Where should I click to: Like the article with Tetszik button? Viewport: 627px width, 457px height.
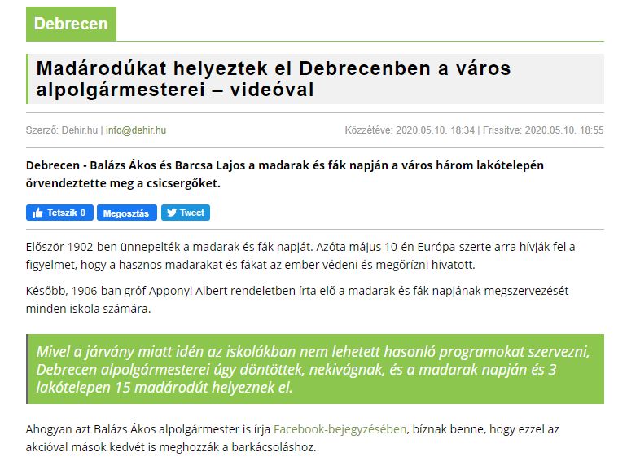pyautogui.click(x=59, y=213)
